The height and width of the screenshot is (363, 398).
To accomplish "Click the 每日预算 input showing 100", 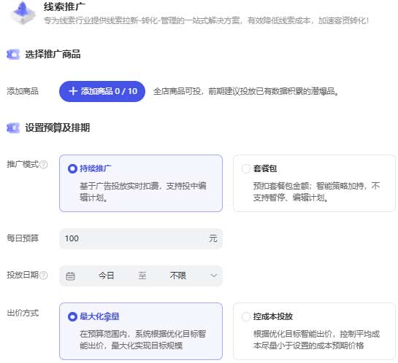I will [x=141, y=238].
